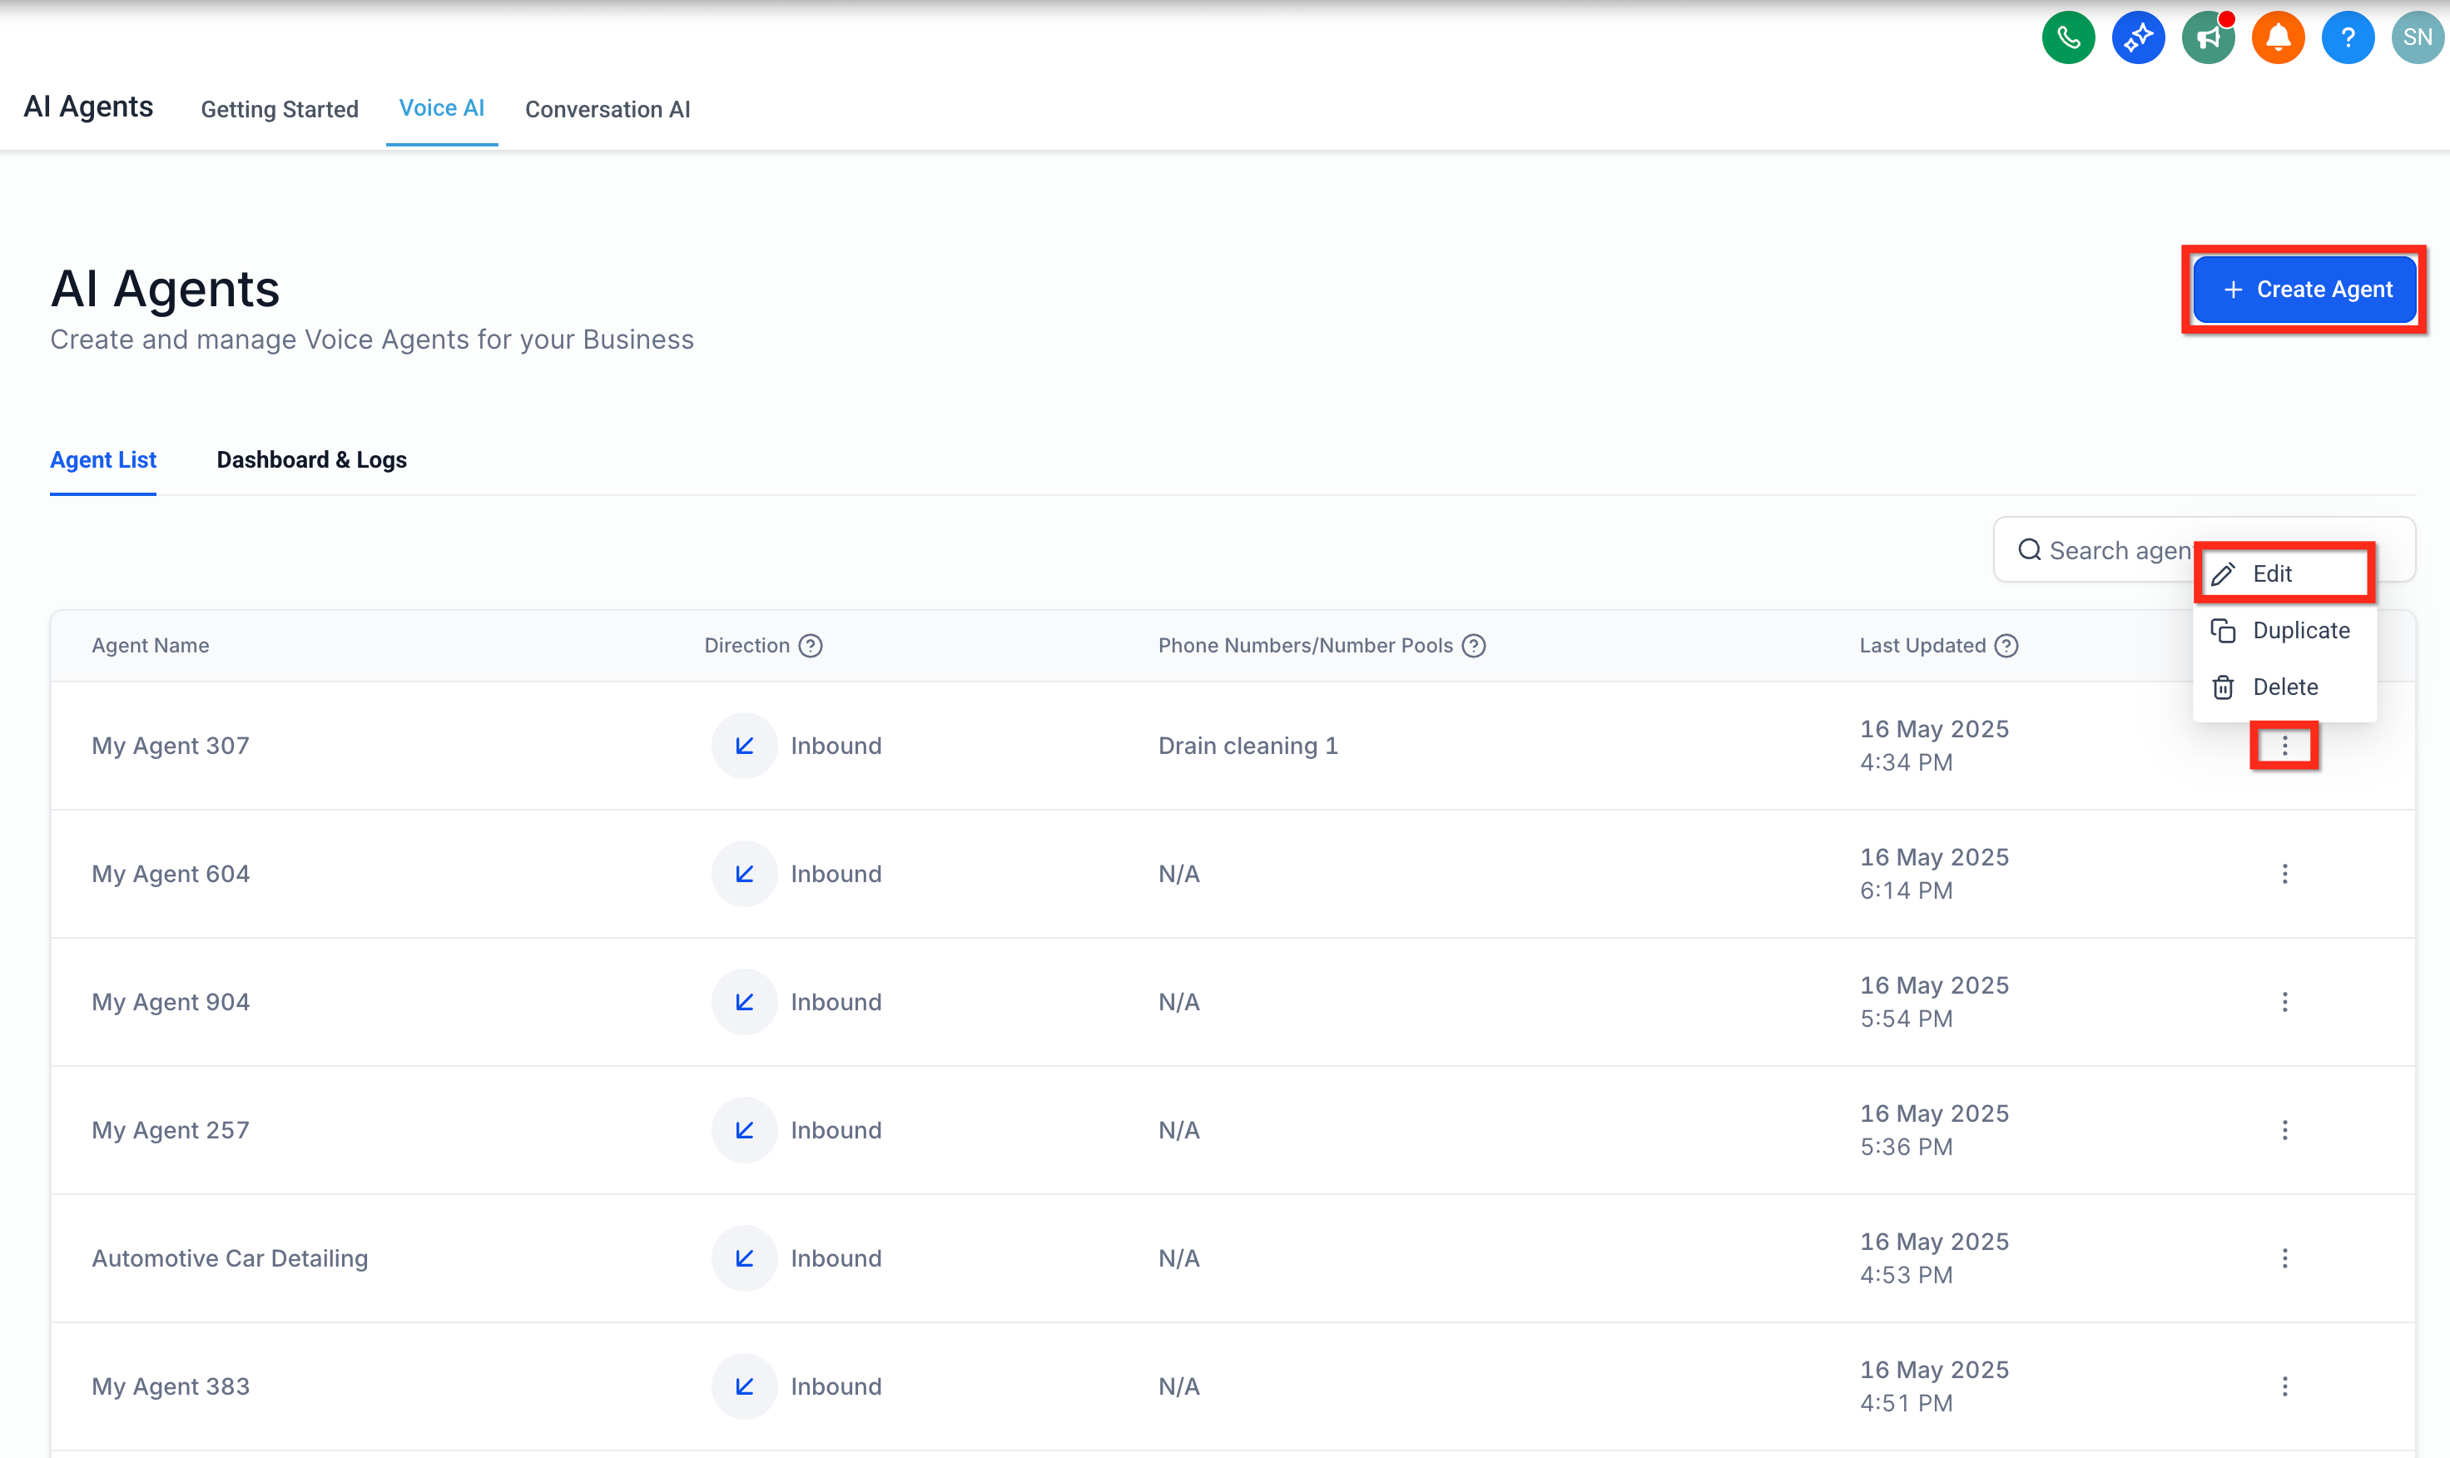Click the Last Updated info icon
Image resolution: width=2450 pixels, height=1458 pixels.
(x=2006, y=646)
